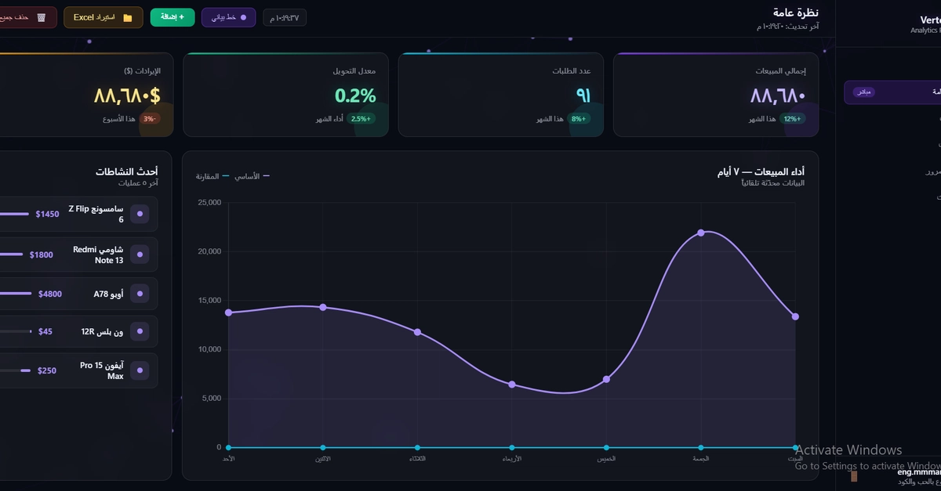The image size is (941, 491).
Task: Click the green إضافة add button
Action: 173,17
